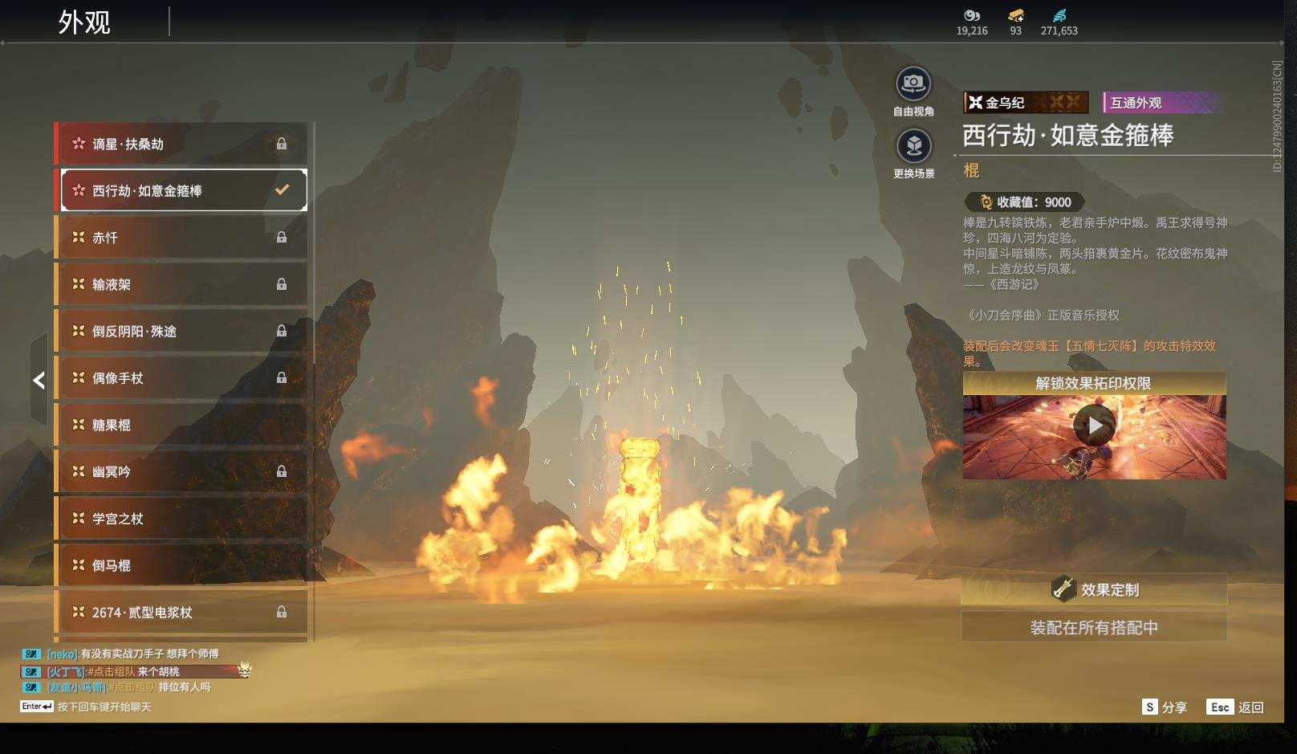Click the change scene cube icon
The width and height of the screenshot is (1297, 754).
913,146
